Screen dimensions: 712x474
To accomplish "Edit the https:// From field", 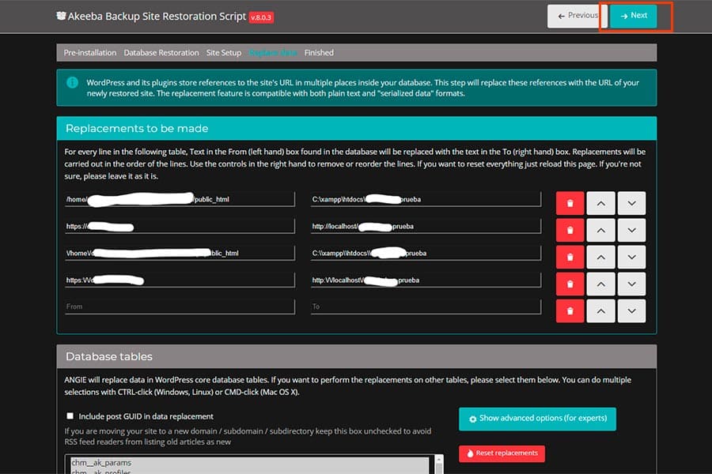I will pos(180,226).
